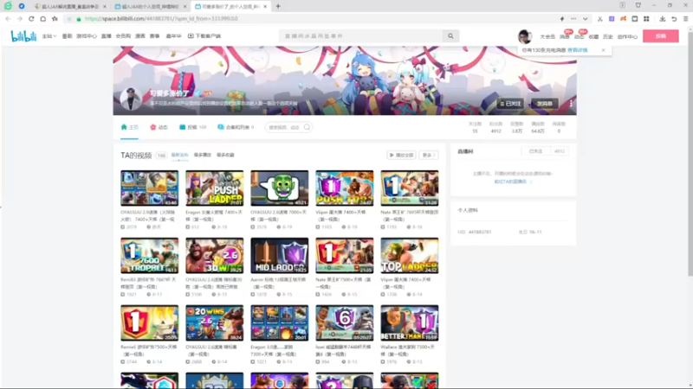Select the 投稿 tab
The image size is (693, 389).
pyautogui.click(x=192, y=127)
